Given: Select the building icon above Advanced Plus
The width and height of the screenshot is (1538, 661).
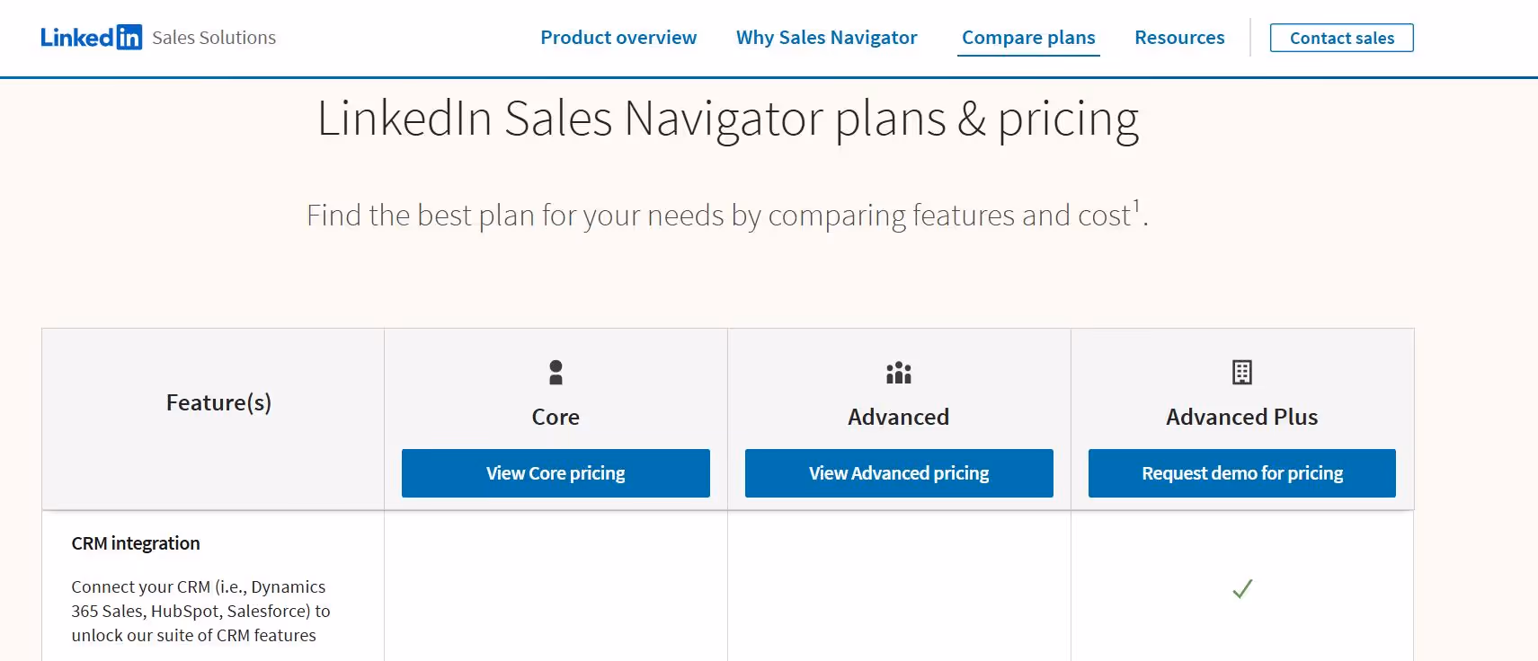Looking at the screenshot, I should pyautogui.click(x=1241, y=371).
